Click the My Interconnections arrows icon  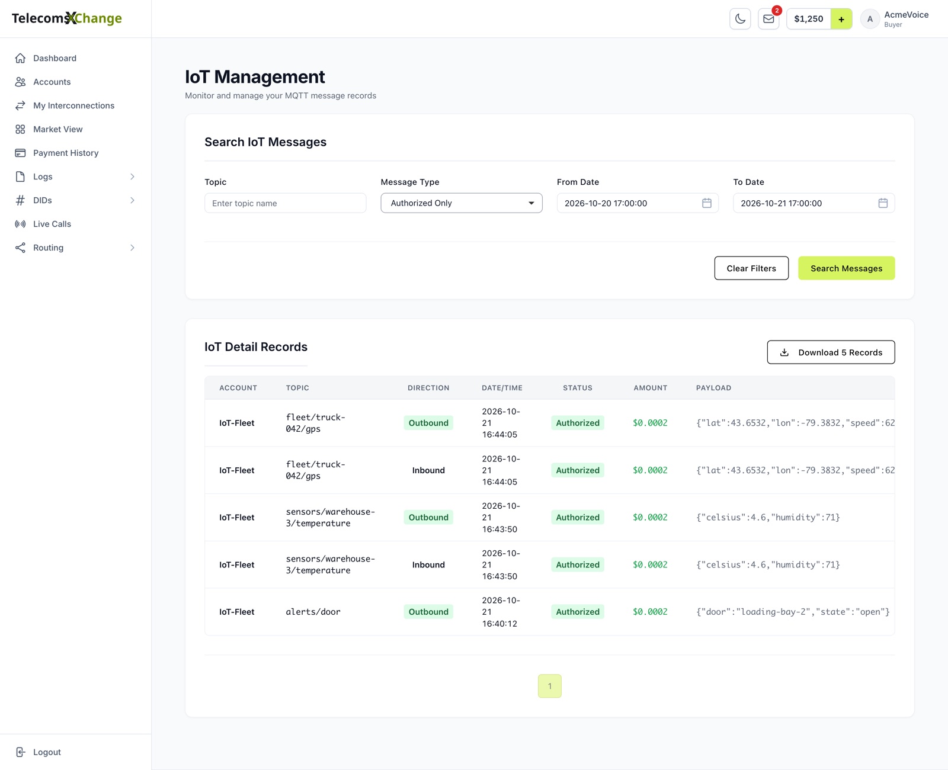click(x=20, y=105)
